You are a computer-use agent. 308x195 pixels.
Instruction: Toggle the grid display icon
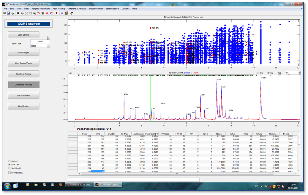pyautogui.click(x=42, y=13)
